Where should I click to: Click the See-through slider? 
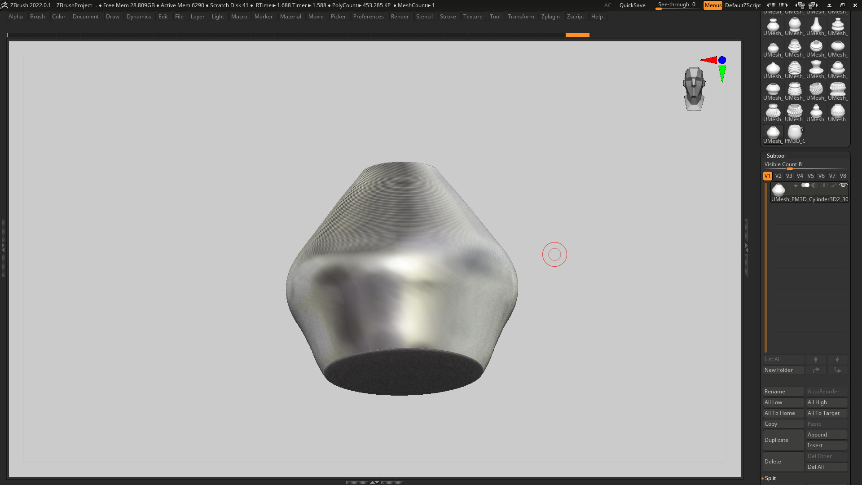click(x=677, y=5)
